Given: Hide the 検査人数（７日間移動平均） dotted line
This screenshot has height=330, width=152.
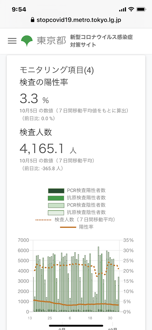Looking at the screenshot, I should pyautogui.click(x=76, y=220).
